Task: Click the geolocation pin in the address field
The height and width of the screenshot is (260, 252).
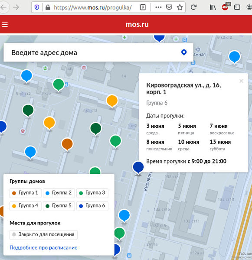Action: (x=184, y=52)
